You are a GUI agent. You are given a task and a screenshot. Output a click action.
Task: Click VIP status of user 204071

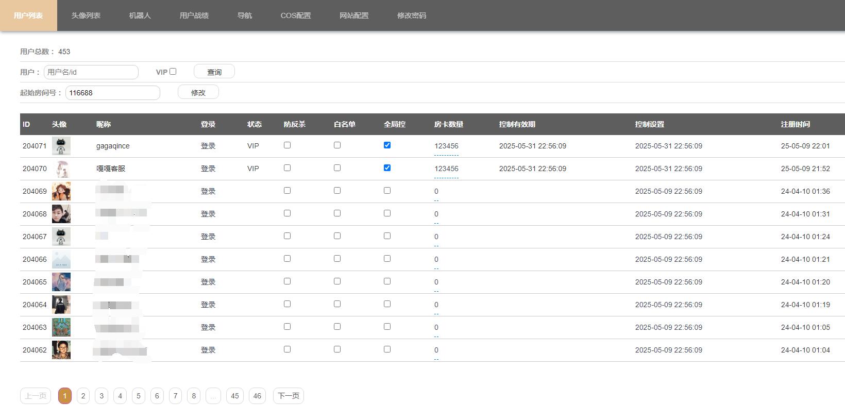[x=253, y=146]
